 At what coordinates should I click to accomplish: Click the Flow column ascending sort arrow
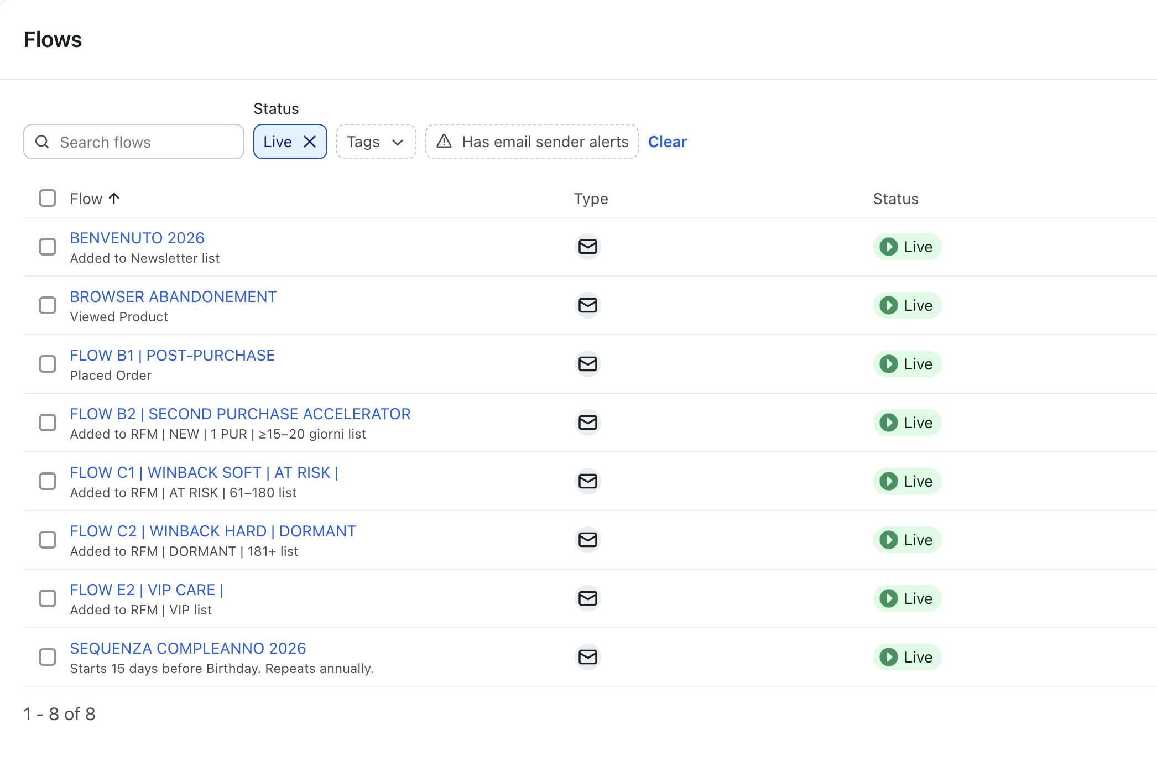(x=114, y=199)
